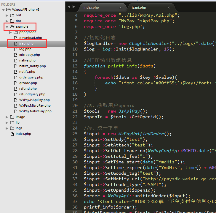
Task: Open root index.php in the sidebar
Action: [x=23, y=134]
